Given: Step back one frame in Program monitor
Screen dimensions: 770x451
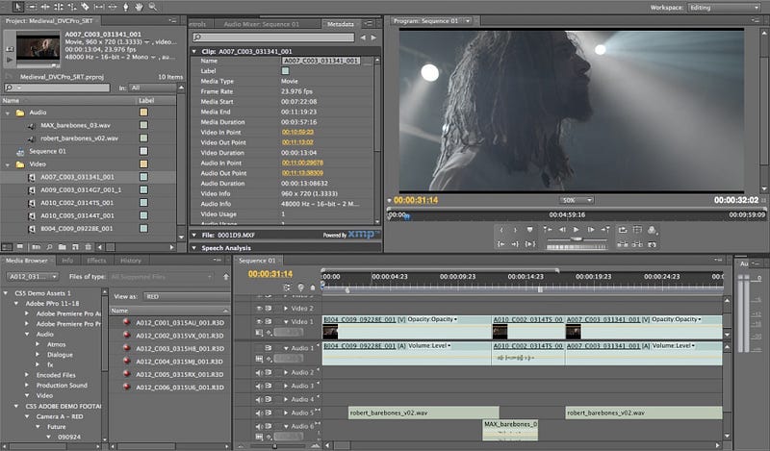Looking at the screenshot, I should click(x=562, y=230).
